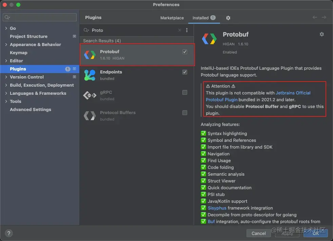Click the Plugins row project-level icon
Image resolution: width=333 pixels, height=241 pixels.
(74, 69)
